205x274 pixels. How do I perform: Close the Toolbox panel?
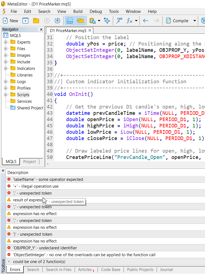[3, 170]
